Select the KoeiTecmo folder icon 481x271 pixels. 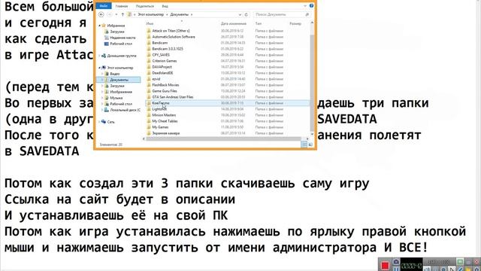pos(149,103)
